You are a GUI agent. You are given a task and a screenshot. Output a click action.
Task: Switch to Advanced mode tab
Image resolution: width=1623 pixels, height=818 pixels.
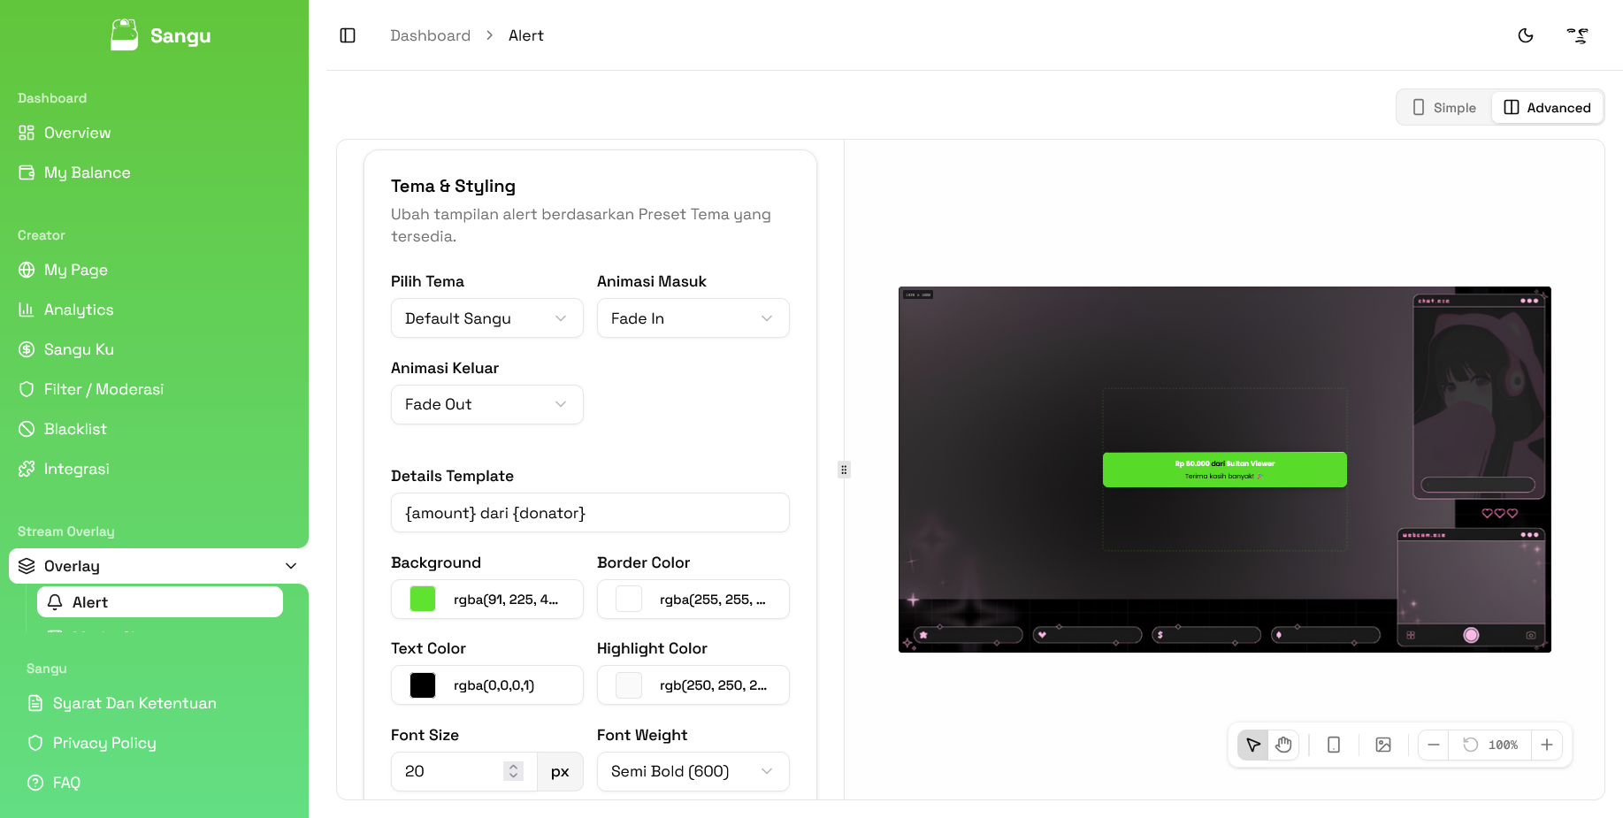coord(1547,107)
